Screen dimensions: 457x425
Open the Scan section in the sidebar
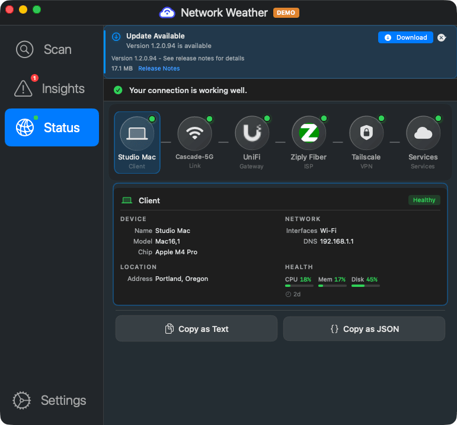52,49
